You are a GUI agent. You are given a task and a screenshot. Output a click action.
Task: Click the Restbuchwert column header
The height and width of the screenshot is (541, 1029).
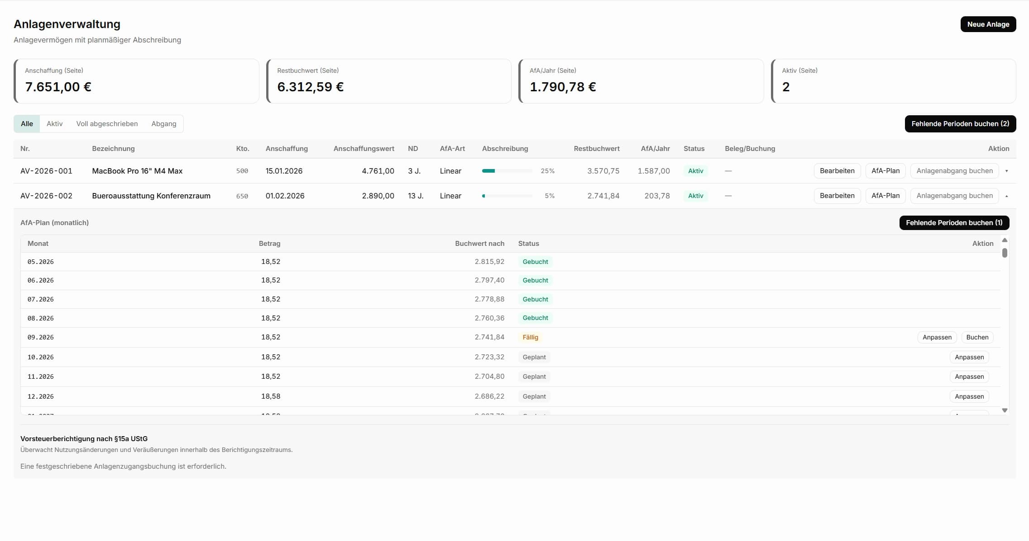click(x=596, y=149)
